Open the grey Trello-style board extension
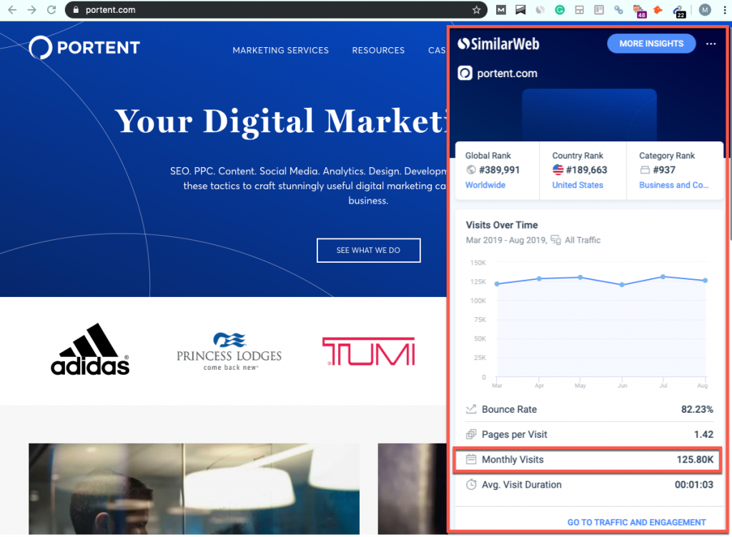Viewport: 732px width, 537px height. tap(599, 10)
